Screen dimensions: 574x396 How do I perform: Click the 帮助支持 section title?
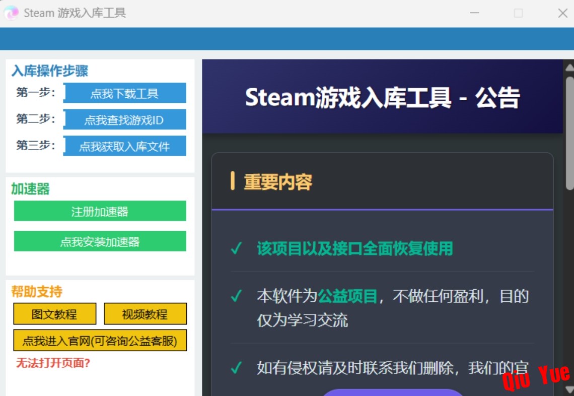(x=37, y=292)
